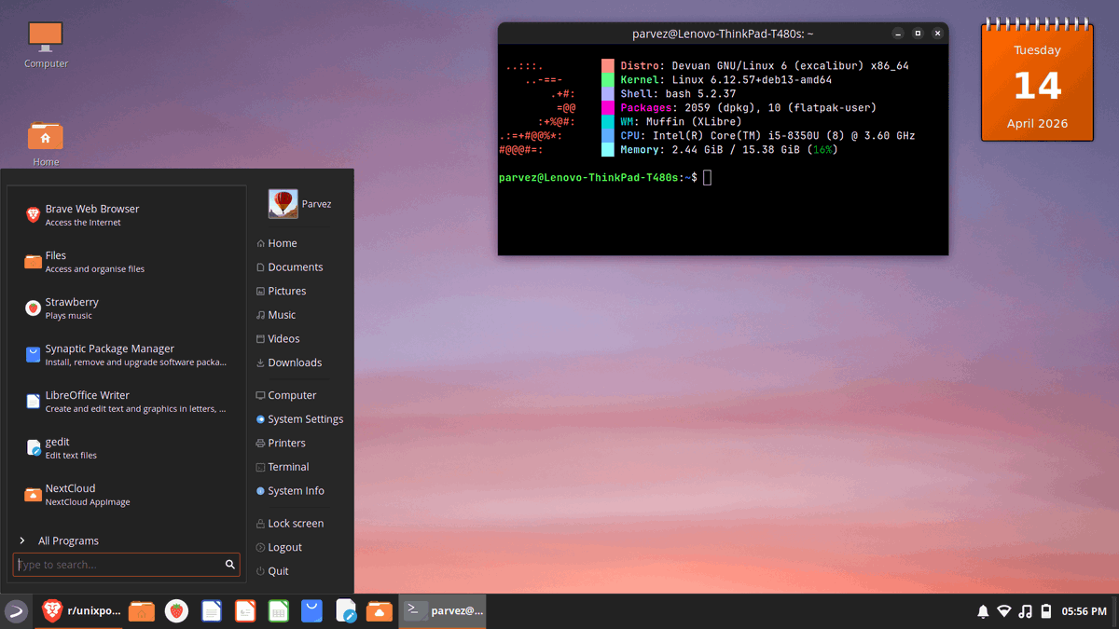This screenshot has height=629, width=1119.
Task: Click the terminal window title bar
Action: coord(723,34)
